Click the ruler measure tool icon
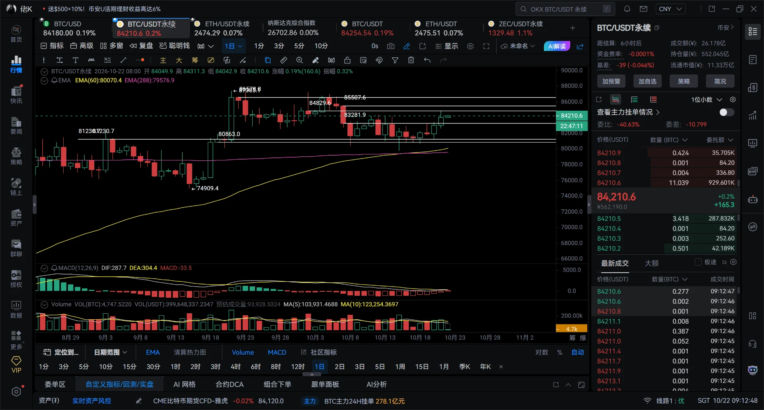The image size is (764, 410). pos(284,60)
